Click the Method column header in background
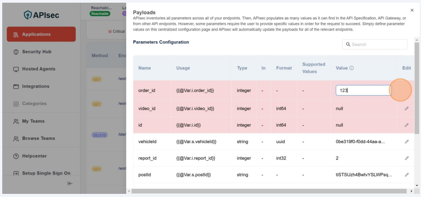 [100, 56]
